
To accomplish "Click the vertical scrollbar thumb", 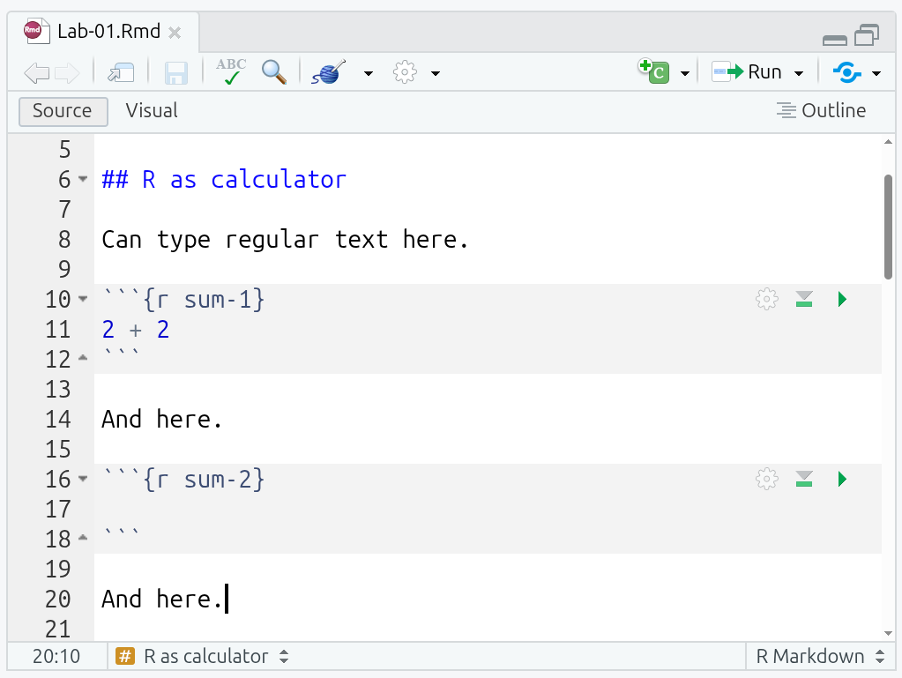I will [x=888, y=227].
